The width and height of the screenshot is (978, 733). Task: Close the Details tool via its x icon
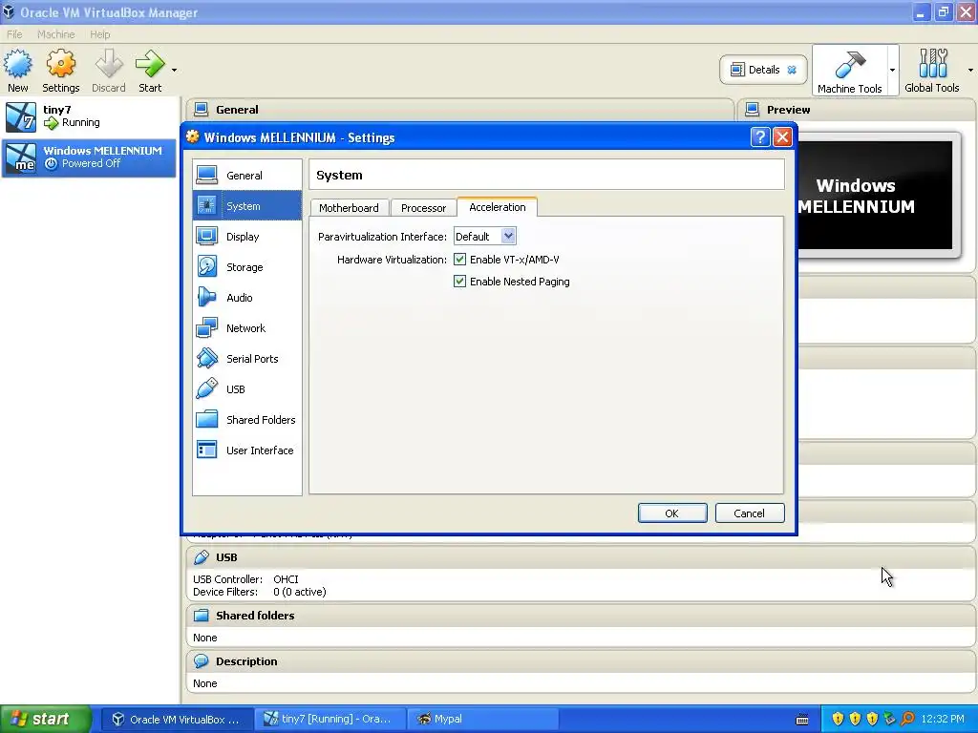pyautogui.click(x=792, y=70)
